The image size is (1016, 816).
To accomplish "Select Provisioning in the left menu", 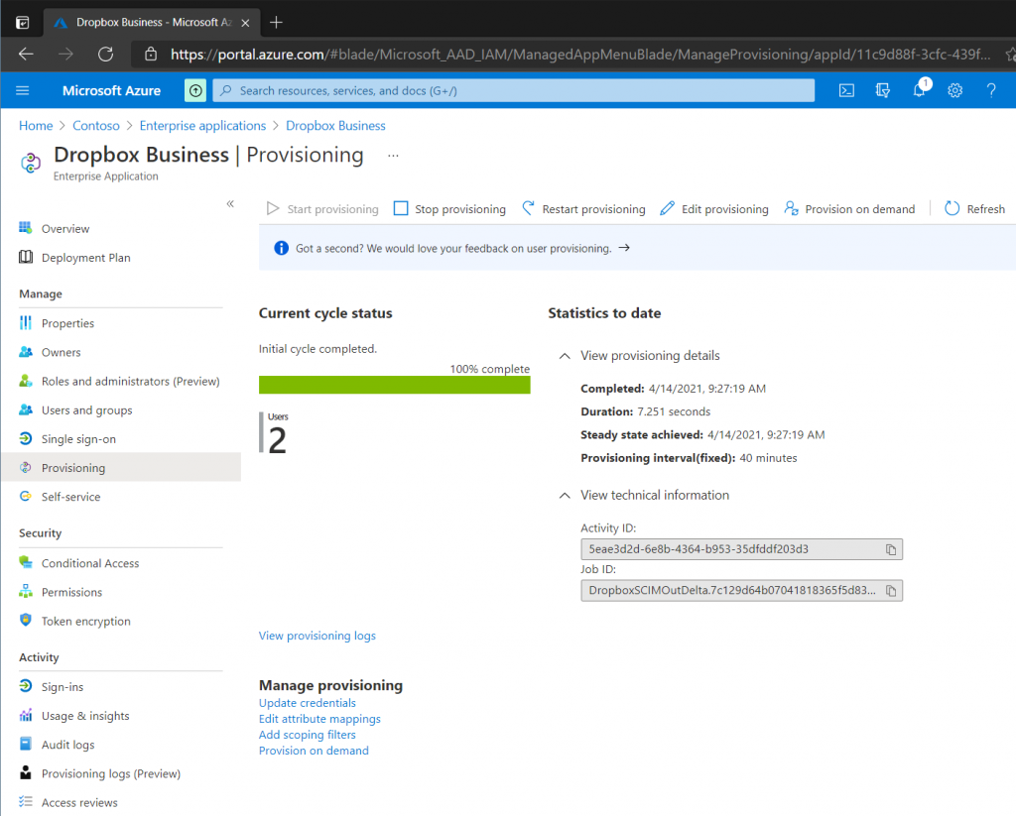I will 120,468.
